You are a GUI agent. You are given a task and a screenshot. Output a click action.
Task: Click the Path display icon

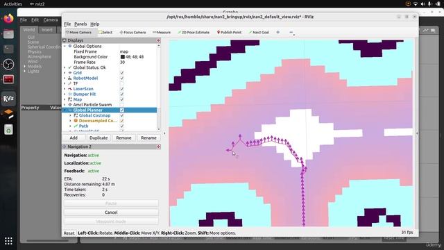click(x=76, y=126)
